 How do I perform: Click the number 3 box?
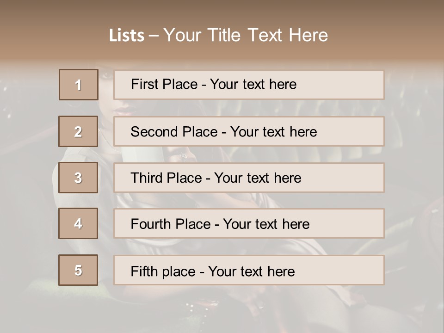79,178
